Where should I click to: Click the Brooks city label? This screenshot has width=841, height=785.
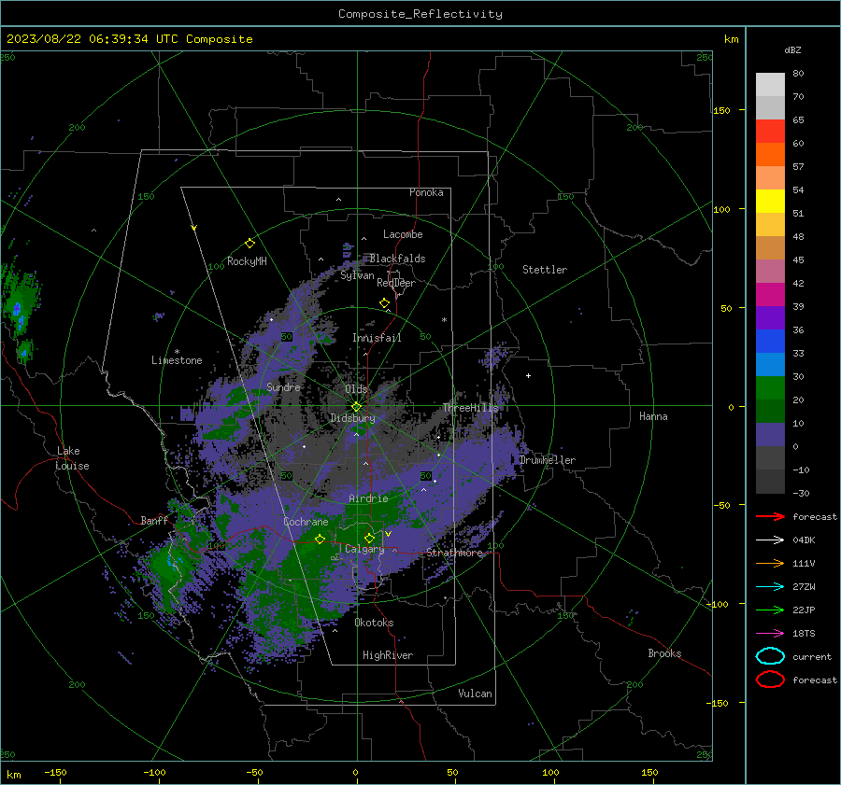(x=664, y=653)
